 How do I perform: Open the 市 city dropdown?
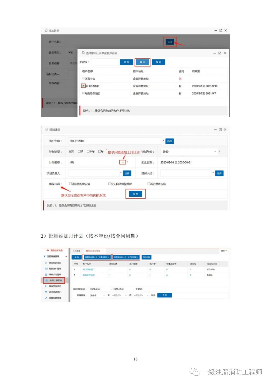tap(119, 295)
